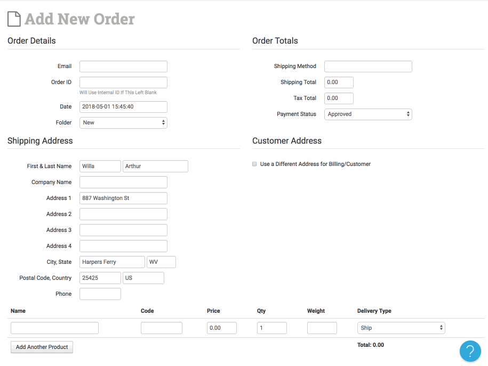Click the Phone input field
The width and height of the screenshot is (488, 366).
(x=100, y=294)
